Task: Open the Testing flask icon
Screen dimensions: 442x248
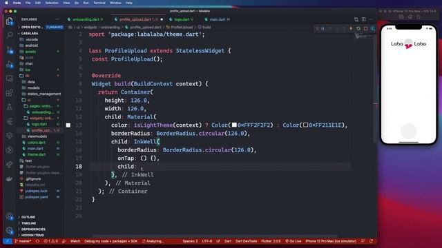Action: (9, 107)
